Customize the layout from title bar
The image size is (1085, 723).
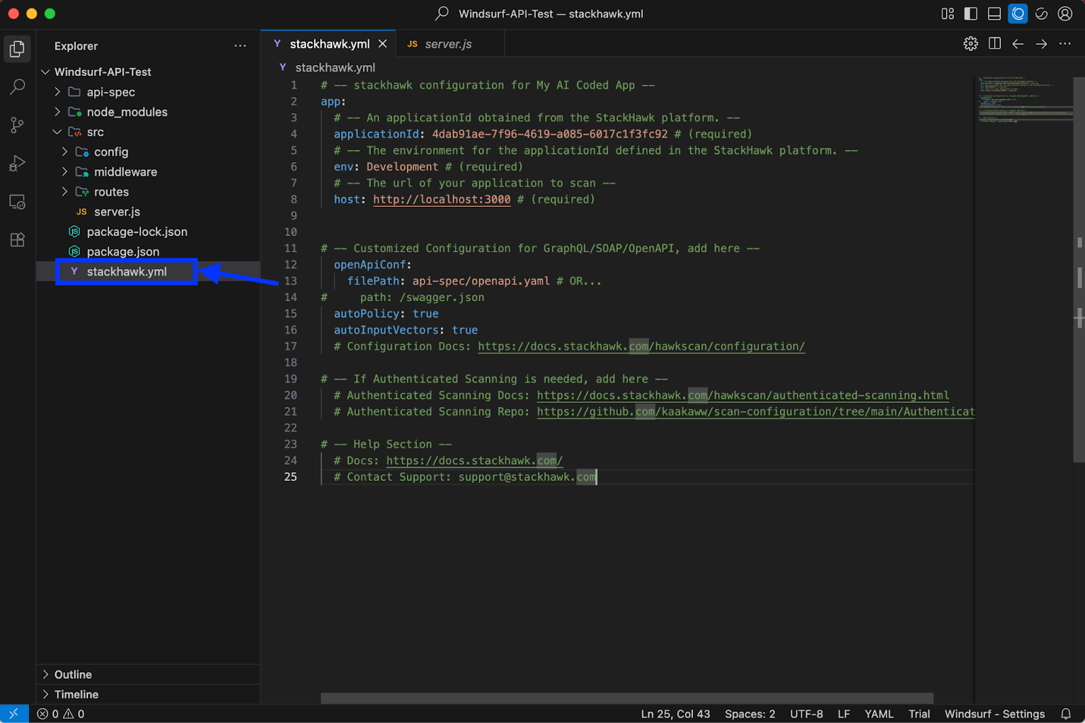tap(948, 14)
